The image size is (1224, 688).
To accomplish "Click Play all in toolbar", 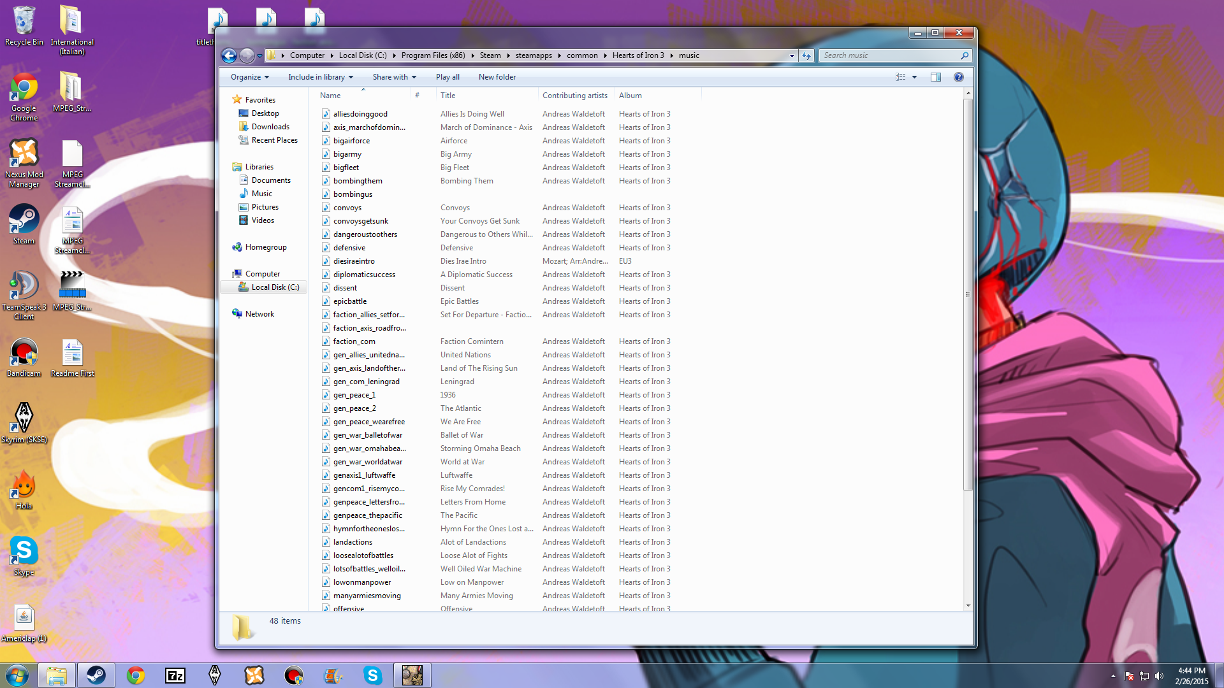I will click(448, 77).
